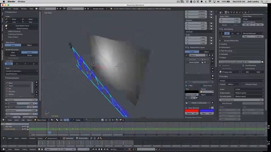The image size is (271, 152).
Task: Select the Draw grease pencil tool
Action: (13, 19)
